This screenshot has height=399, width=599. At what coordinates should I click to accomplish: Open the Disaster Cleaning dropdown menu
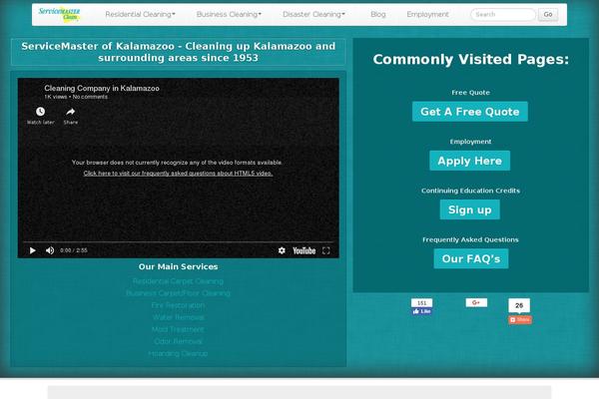tap(313, 15)
